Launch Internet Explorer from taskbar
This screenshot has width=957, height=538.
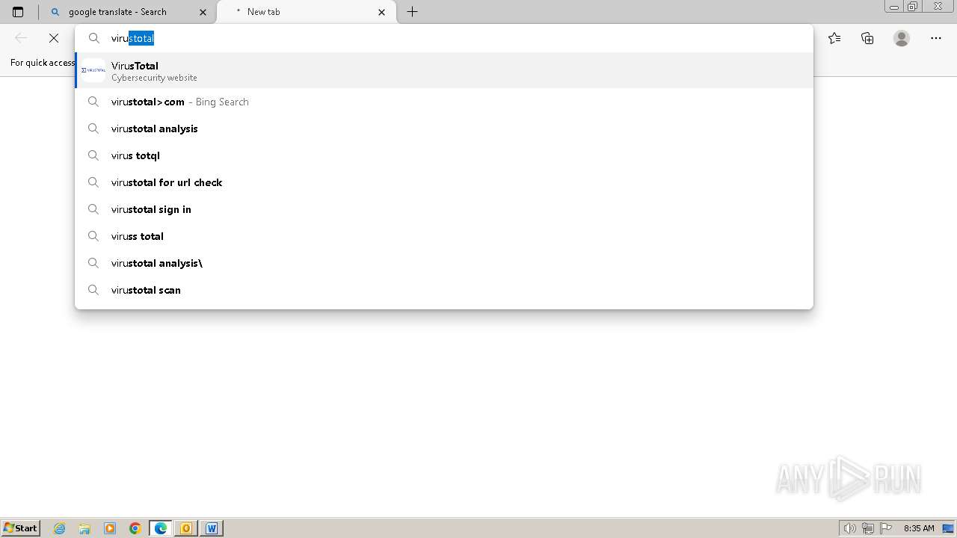60,528
